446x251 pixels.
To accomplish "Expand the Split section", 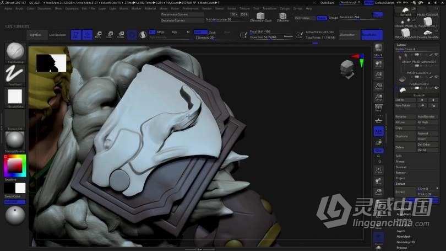I will point(399,156).
